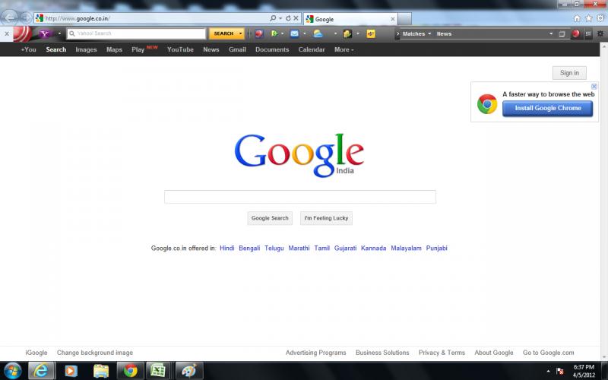Viewport: 608px width, 380px height.
Task: Click the Yahoo! Search text field
Action: click(x=136, y=33)
